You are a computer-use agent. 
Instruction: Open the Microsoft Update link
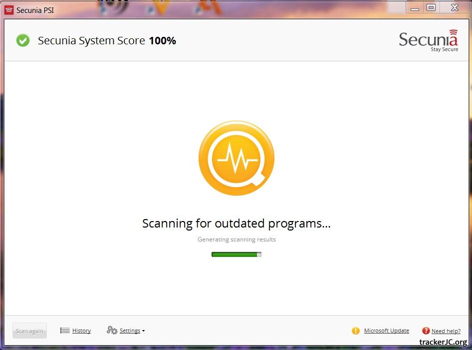click(x=386, y=331)
